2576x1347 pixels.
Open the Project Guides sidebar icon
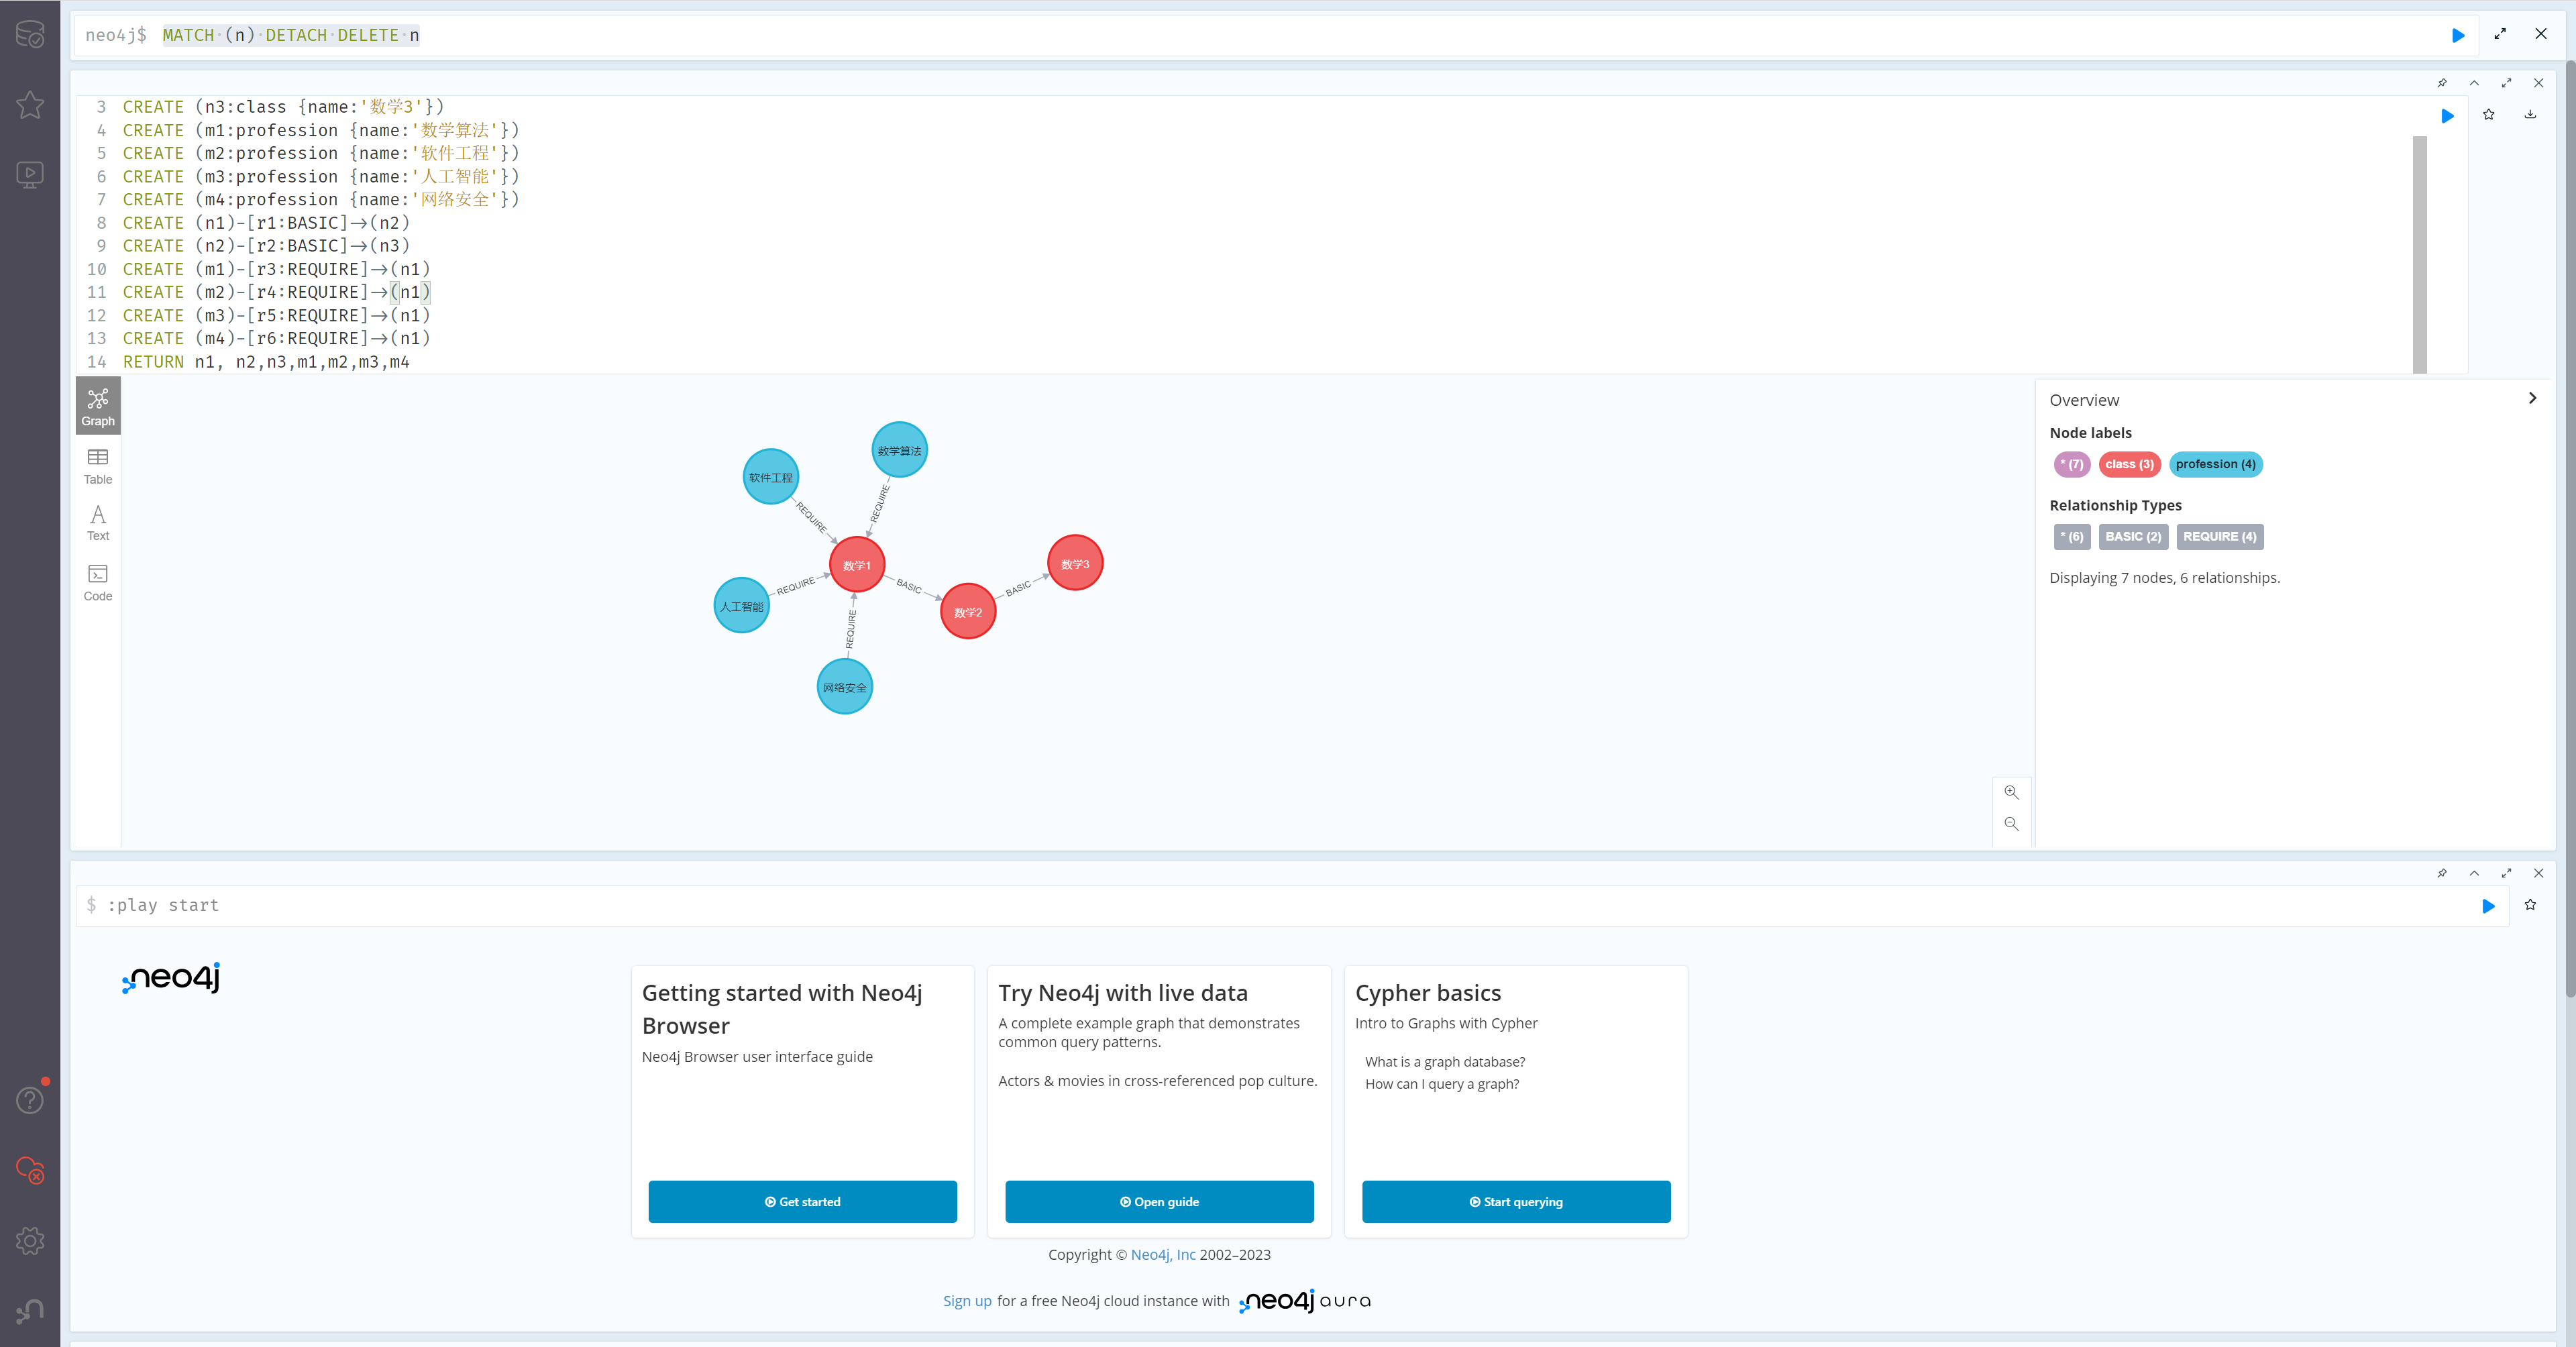(x=30, y=175)
